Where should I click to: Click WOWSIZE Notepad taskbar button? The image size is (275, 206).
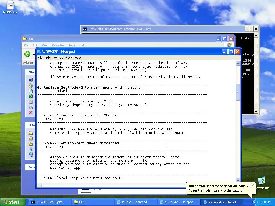[222, 202]
